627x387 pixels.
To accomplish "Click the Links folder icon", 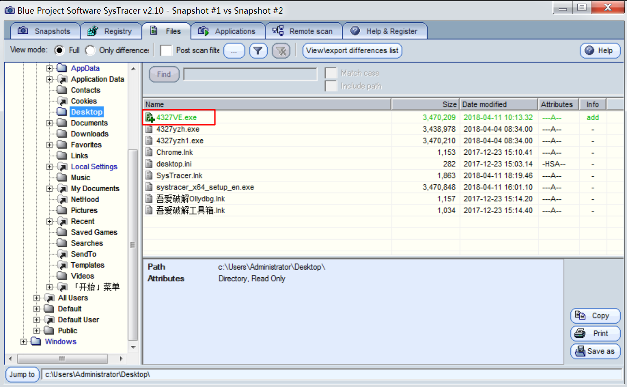I will coord(62,156).
